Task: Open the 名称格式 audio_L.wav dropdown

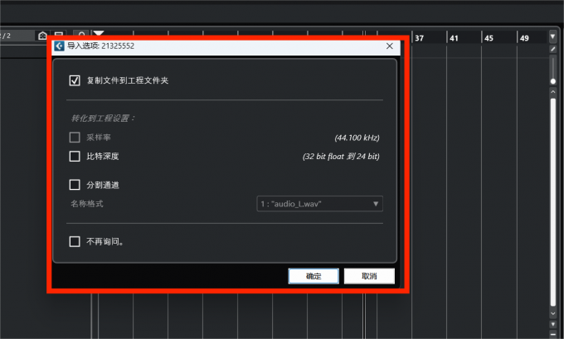Action: point(319,204)
